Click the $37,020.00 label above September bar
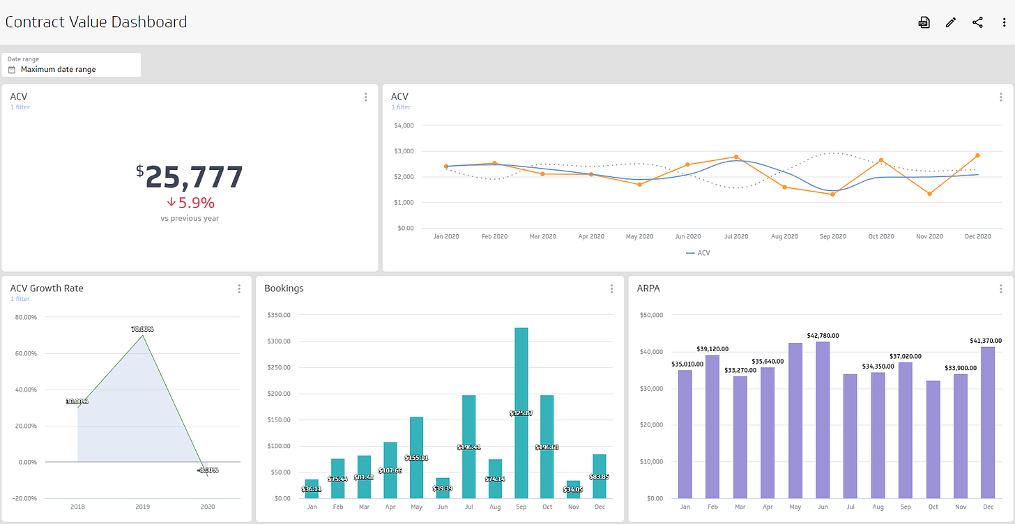This screenshot has height=524, width=1015. 905,356
